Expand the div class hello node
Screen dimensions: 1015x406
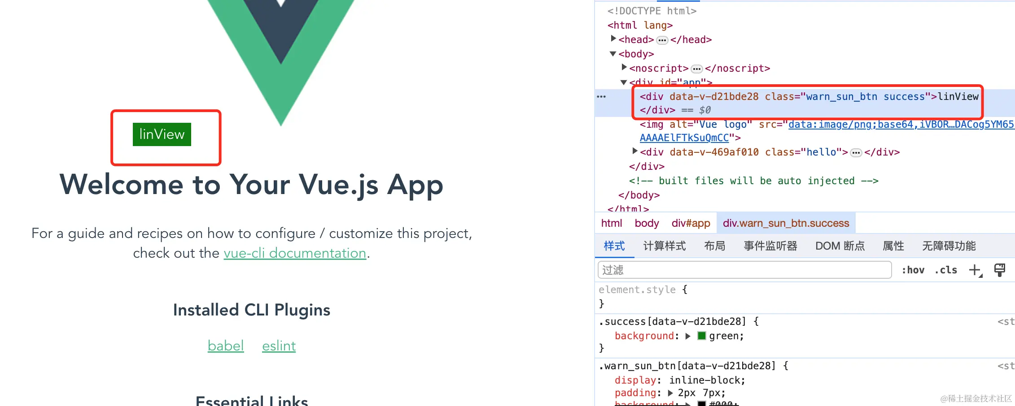coord(635,151)
